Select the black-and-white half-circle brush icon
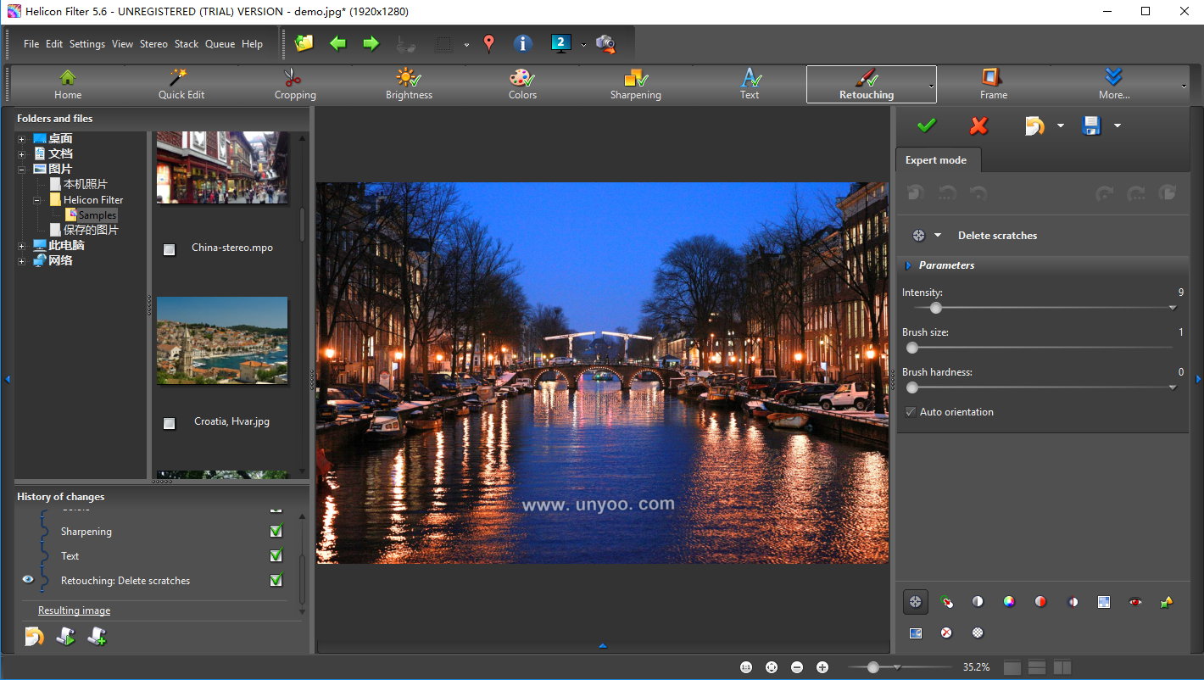 [x=978, y=602]
